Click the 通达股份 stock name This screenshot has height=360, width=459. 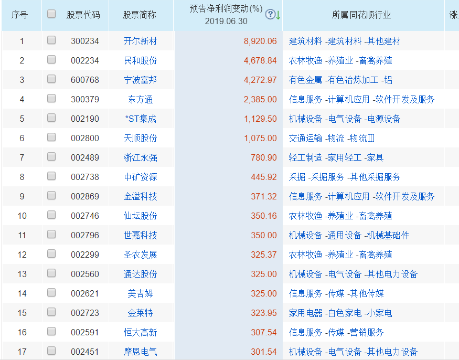(140, 274)
